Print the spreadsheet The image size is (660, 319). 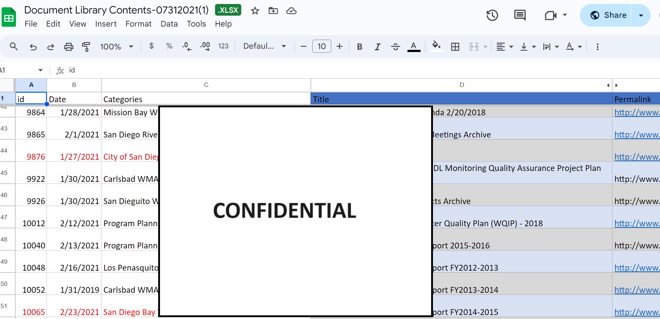click(69, 47)
